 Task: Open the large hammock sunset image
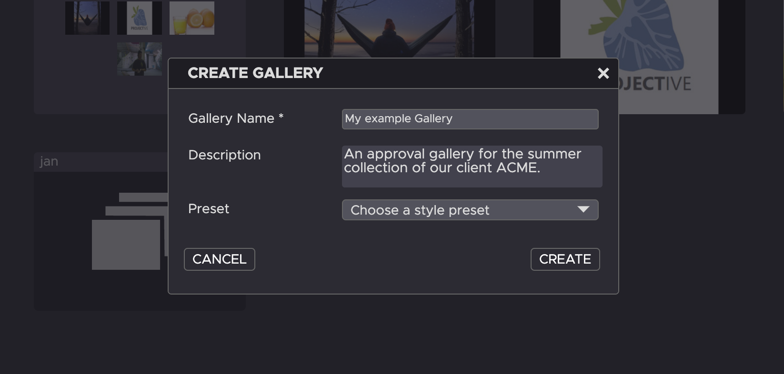tap(389, 29)
